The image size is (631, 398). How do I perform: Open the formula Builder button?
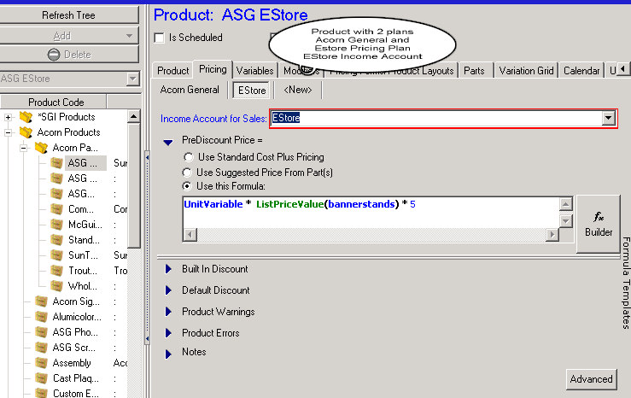(x=599, y=224)
